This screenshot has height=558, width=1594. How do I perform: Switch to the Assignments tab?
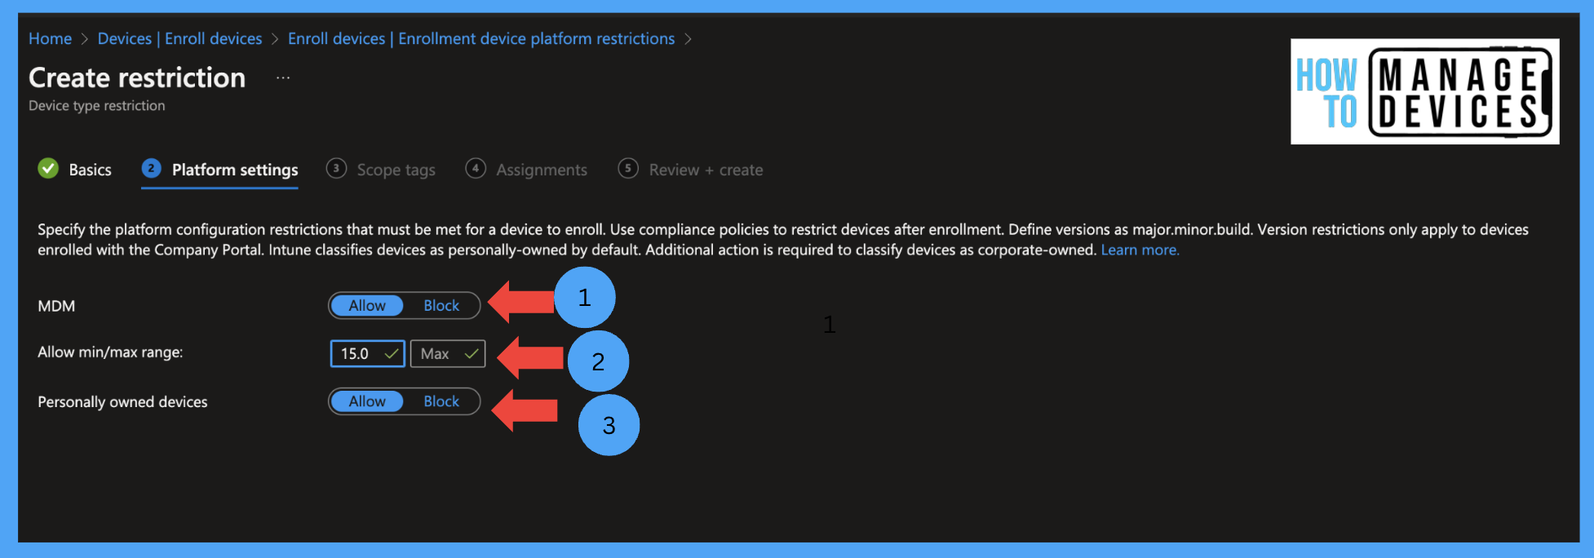[x=542, y=170]
